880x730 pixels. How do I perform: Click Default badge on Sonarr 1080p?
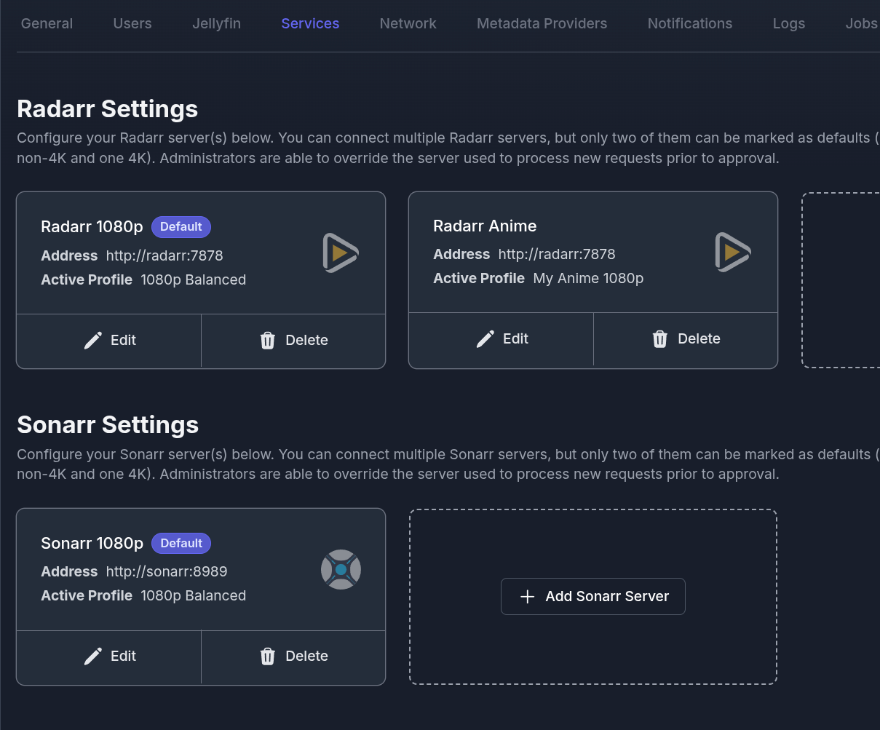(x=181, y=544)
